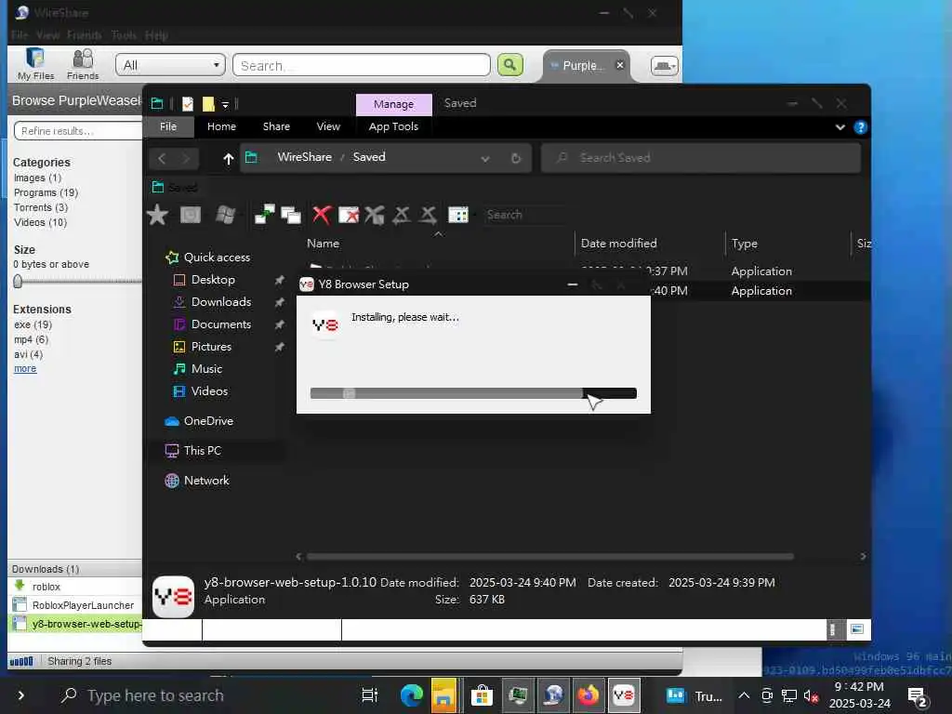952x714 pixels.
Task: Select the Manage contextual tab
Action: coord(393,104)
